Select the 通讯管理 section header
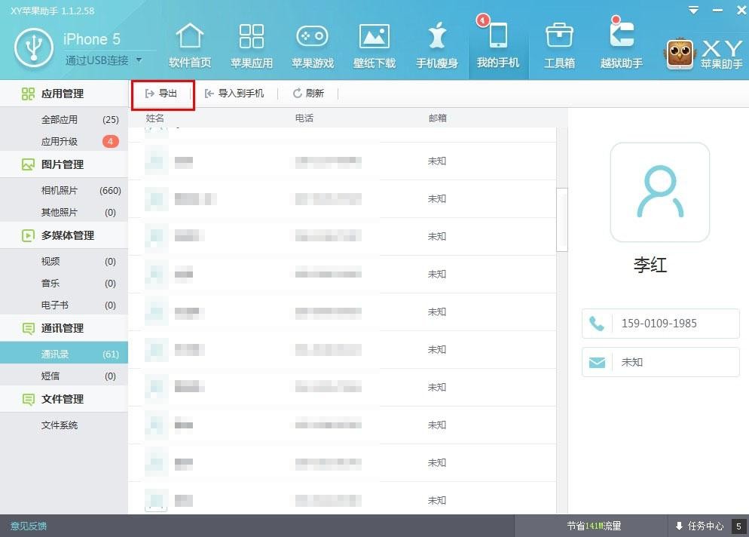 [x=64, y=328]
